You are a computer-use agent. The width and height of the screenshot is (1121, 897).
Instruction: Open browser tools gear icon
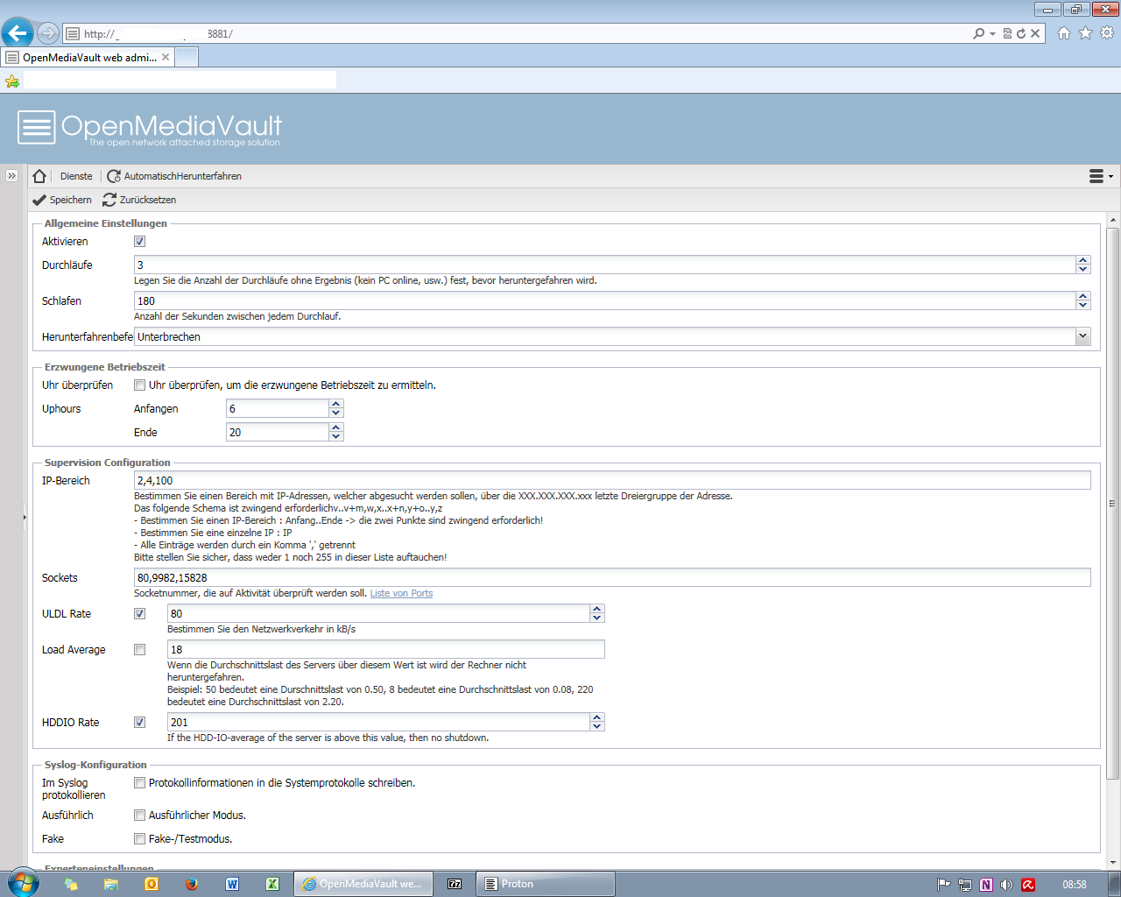click(x=1107, y=33)
